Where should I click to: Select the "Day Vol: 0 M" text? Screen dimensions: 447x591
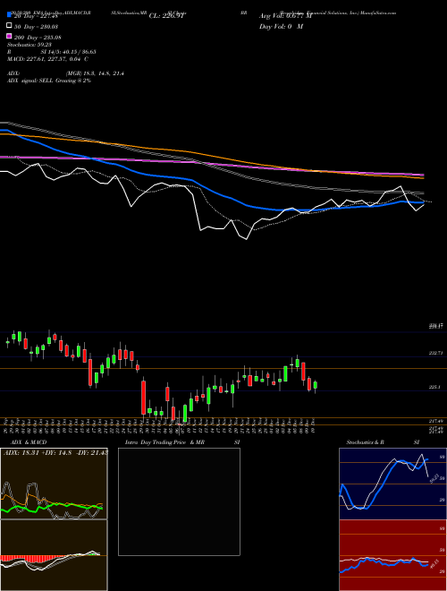click(281, 26)
